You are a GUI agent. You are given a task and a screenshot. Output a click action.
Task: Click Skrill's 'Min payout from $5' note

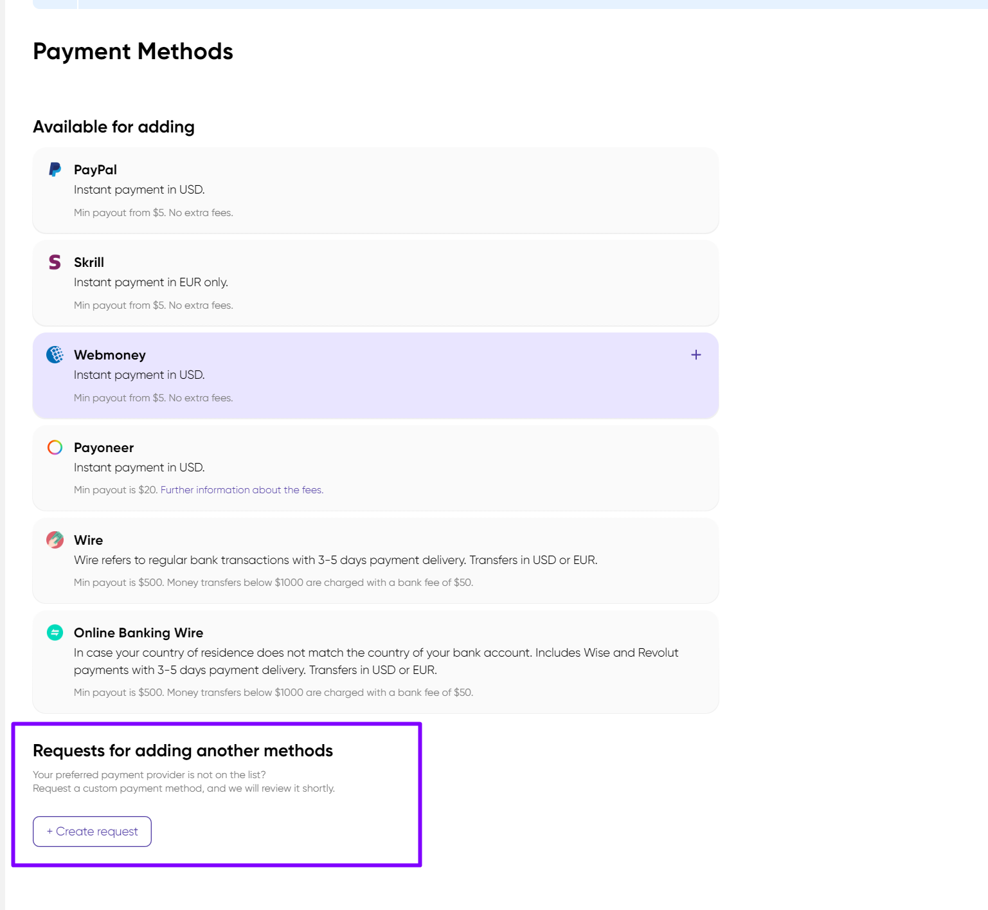(153, 305)
